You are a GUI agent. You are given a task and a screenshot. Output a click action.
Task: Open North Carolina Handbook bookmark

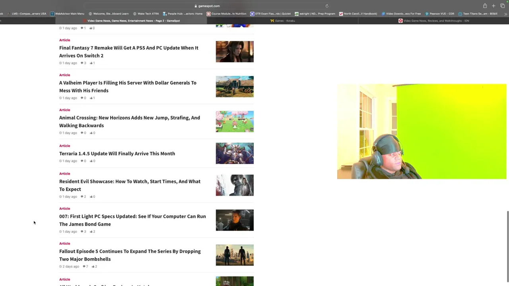[x=358, y=14]
